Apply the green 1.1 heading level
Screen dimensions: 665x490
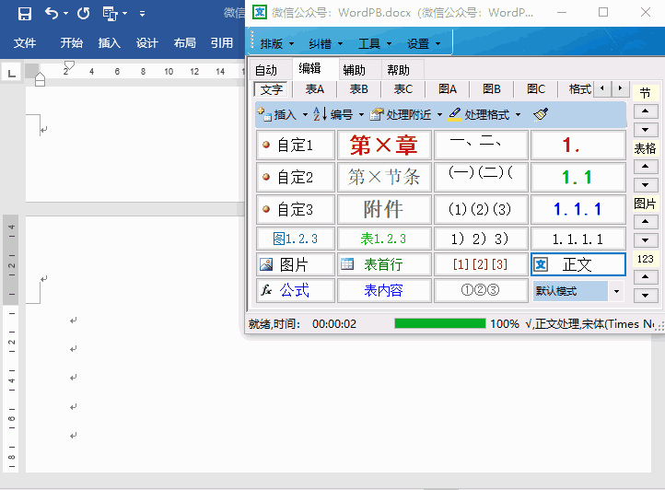[x=578, y=178]
